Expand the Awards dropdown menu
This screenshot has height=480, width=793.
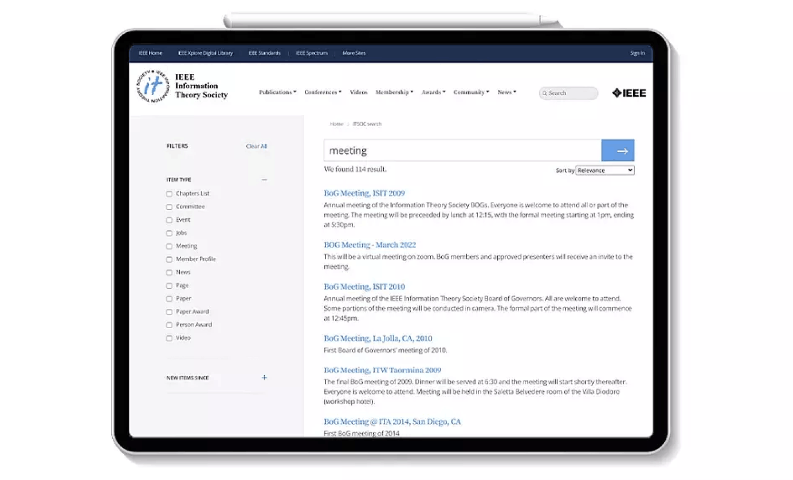point(433,92)
